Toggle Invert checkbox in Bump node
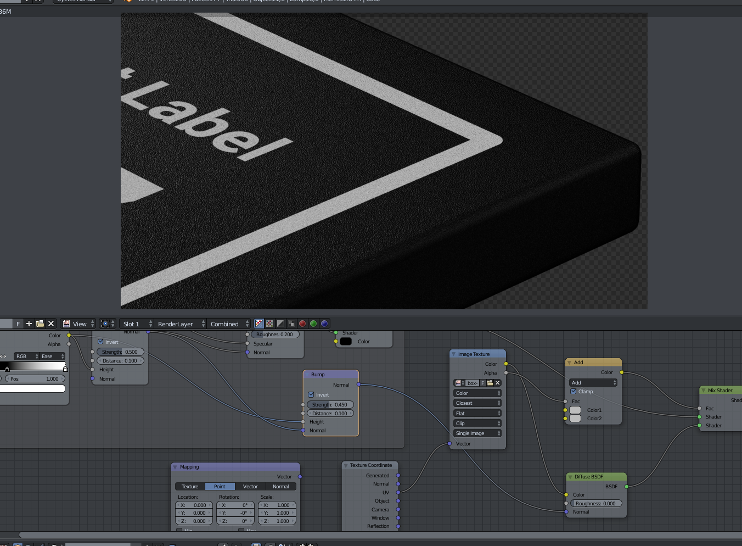 [311, 394]
